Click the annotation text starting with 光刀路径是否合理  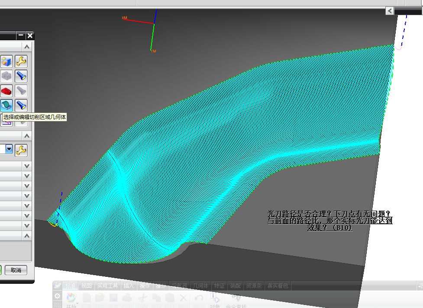[329, 221]
